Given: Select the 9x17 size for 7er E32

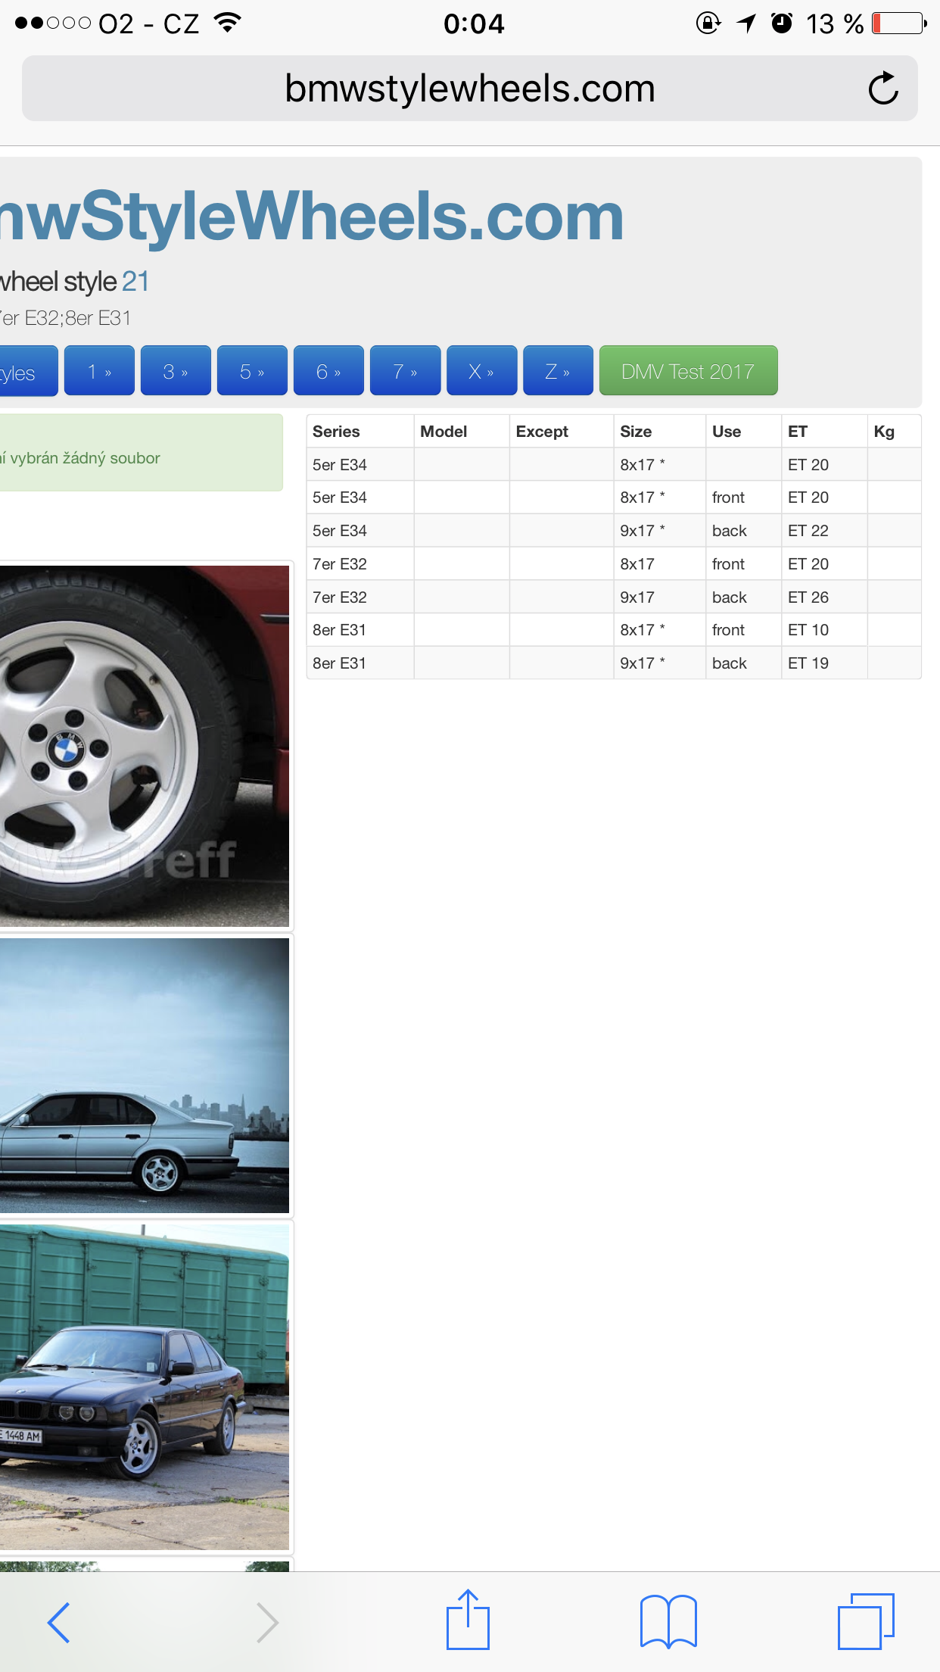Looking at the screenshot, I should 659,597.
